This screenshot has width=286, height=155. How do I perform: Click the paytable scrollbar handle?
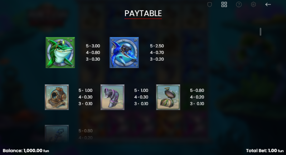[x=261, y=32]
